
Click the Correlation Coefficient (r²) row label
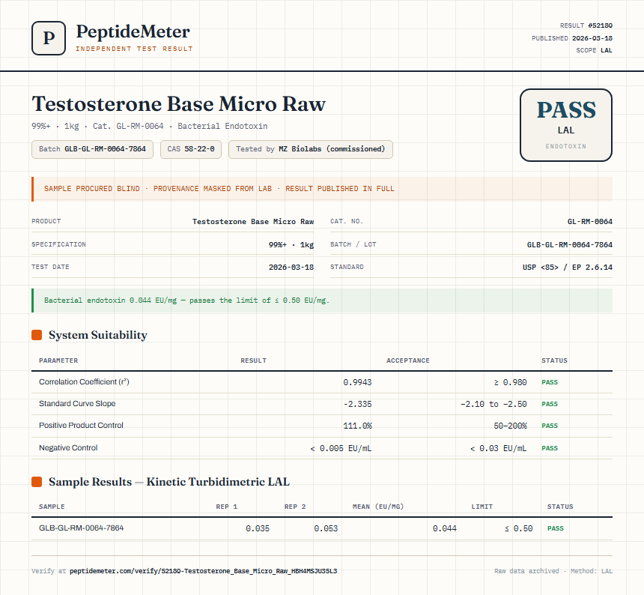(84, 381)
